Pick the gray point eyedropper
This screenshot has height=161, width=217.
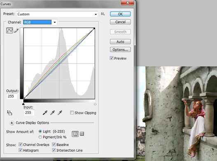coord(52,113)
